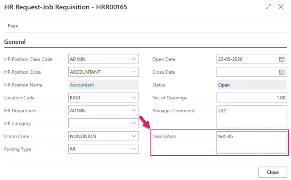
Task: Click the Description text box with test-45
Action: coord(252,142)
